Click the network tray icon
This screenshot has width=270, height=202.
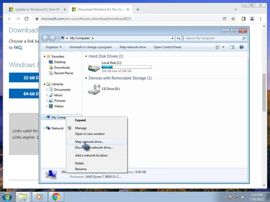(237, 197)
